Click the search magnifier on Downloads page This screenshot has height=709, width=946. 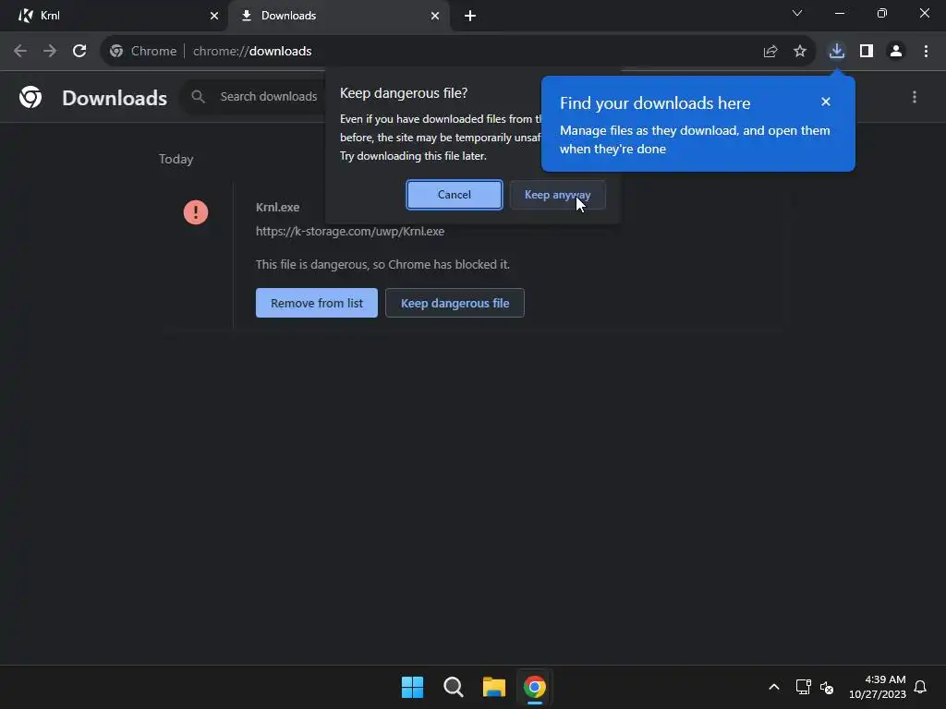198,96
